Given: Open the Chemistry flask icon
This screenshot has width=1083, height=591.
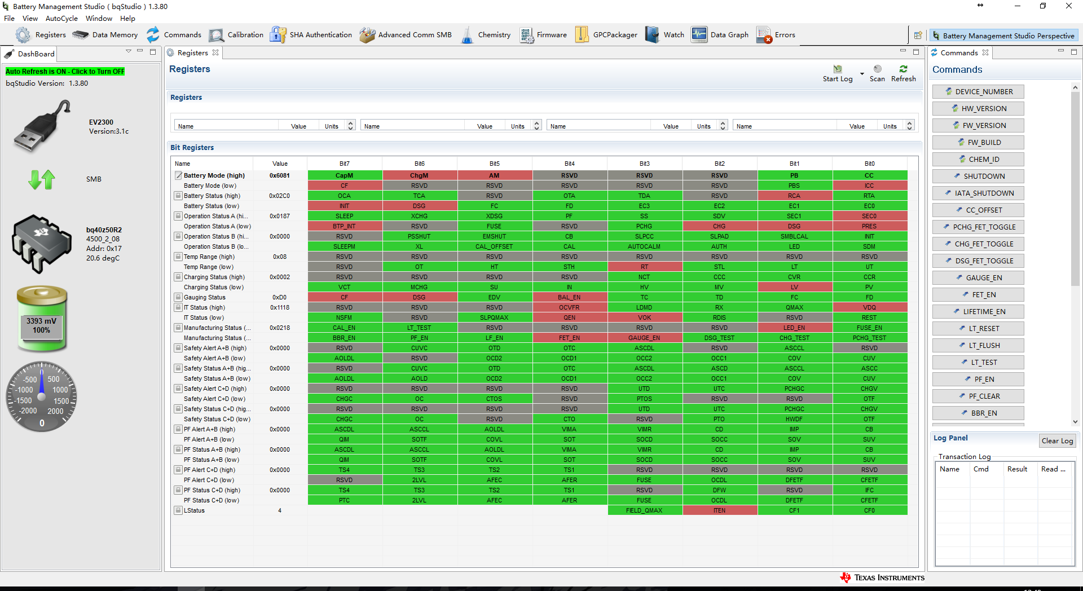Looking at the screenshot, I should pos(467,35).
